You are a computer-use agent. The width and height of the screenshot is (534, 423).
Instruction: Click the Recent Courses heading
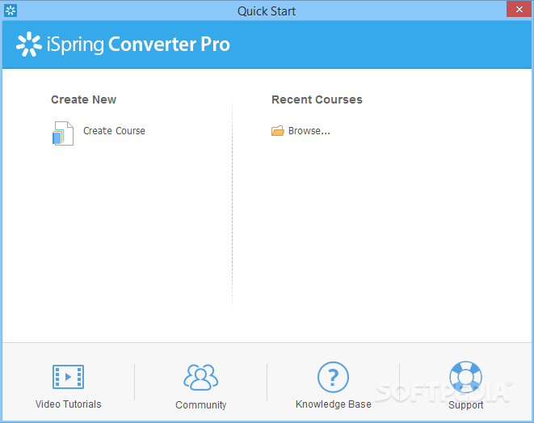pyautogui.click(x=317, y=99)
